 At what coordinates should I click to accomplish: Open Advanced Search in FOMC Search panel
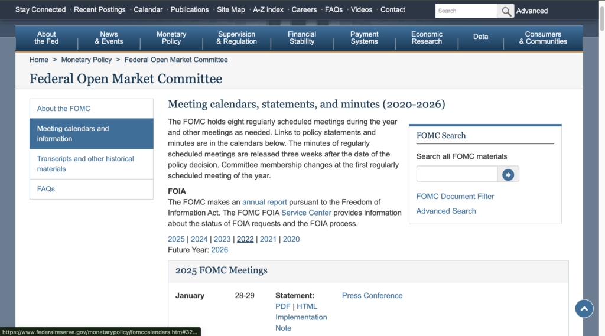point(446,211)
